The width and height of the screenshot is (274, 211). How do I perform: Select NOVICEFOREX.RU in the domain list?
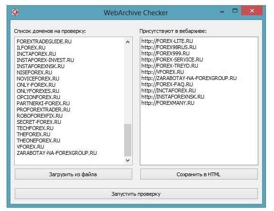[x=38, y=79]
